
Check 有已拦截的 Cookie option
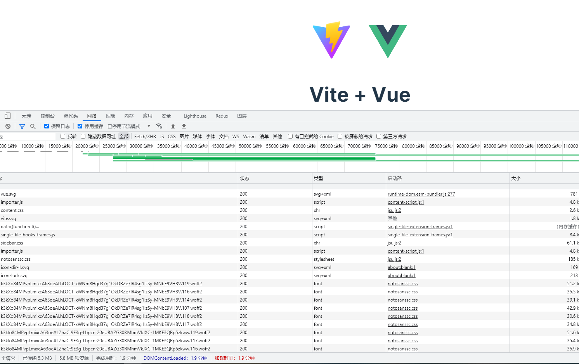point(290,136)
